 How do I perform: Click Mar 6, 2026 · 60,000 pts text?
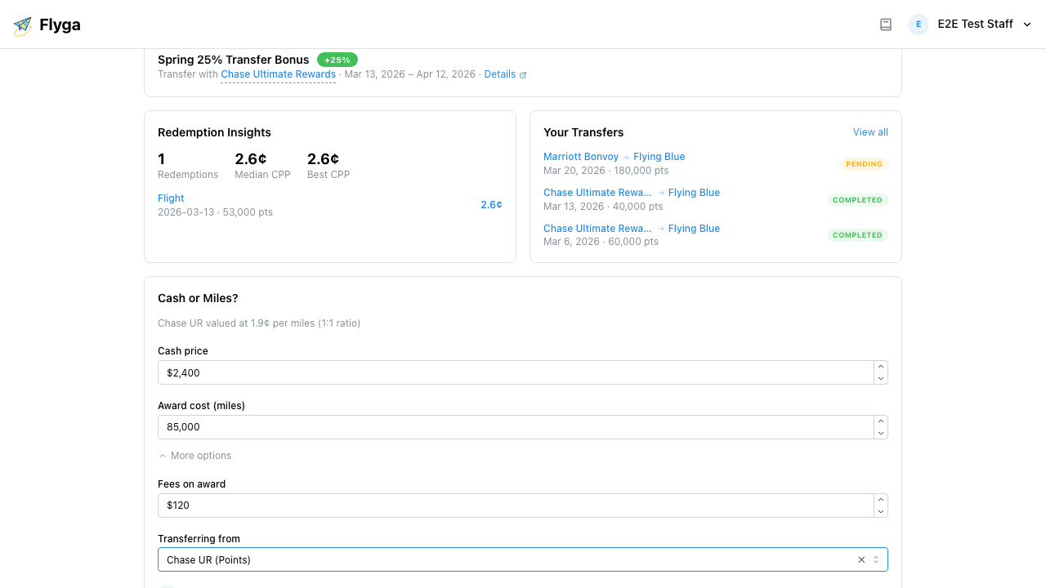tap(601, 242)
